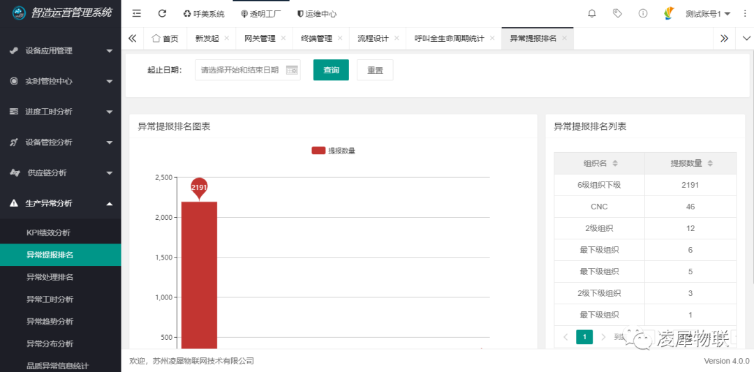Click the start and end date input
This screenshot has width=754, height=372.
coord(240,70)
